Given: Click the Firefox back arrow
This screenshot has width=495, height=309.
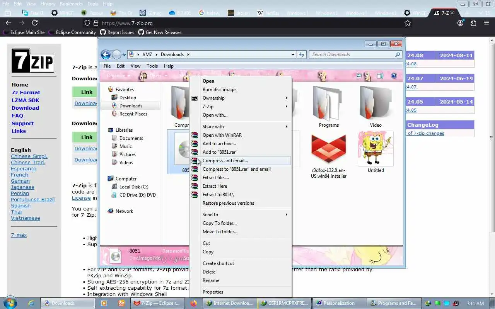Looking at the screenshot, I should pos(9,23).
